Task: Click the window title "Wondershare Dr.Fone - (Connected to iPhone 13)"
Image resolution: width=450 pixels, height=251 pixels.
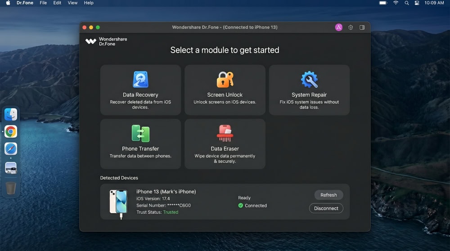Action: [225, 27]
